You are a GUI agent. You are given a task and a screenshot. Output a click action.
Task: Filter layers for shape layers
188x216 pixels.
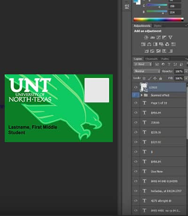175,64
